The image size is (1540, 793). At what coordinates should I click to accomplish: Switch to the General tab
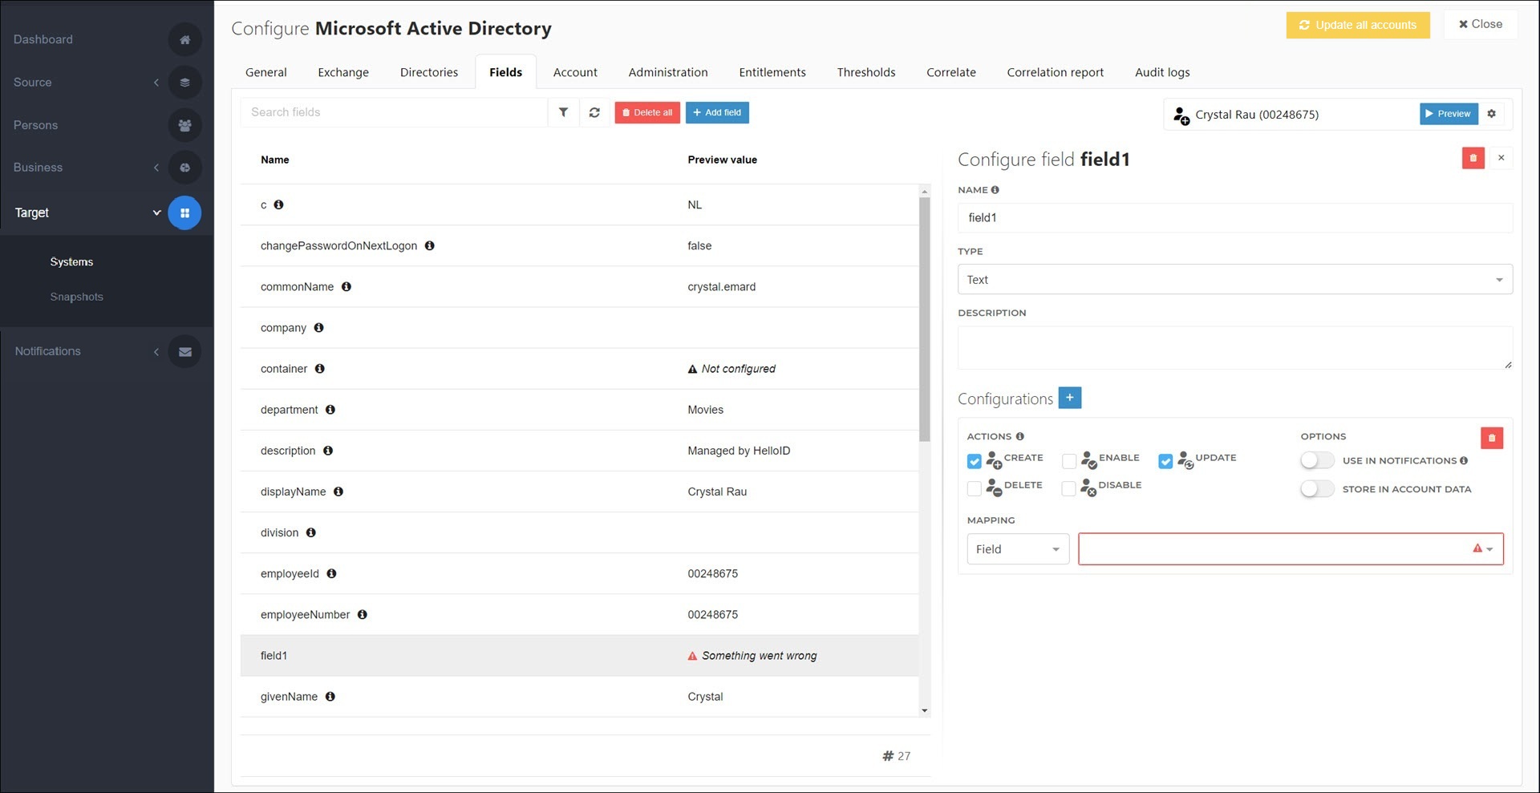point(265,72)
